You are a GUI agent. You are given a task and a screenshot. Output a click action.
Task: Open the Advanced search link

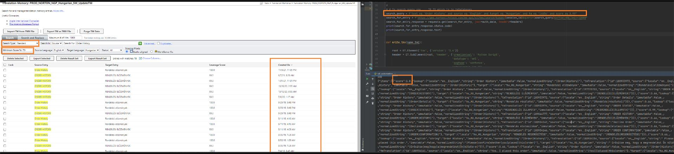pyautogui.click(x=149, y=44)
